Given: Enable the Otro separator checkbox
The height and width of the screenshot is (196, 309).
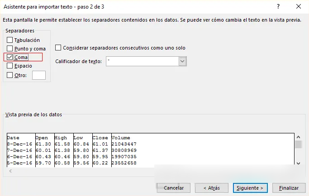Looking at the screenshot, I should (x=10, y=75).
